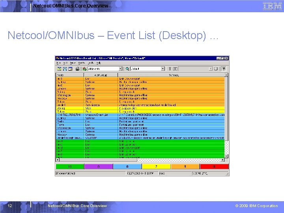Viewport: 284px width, 213px height.
Task: Click the WEBTOP alert group cell
Action: (101, 138)
